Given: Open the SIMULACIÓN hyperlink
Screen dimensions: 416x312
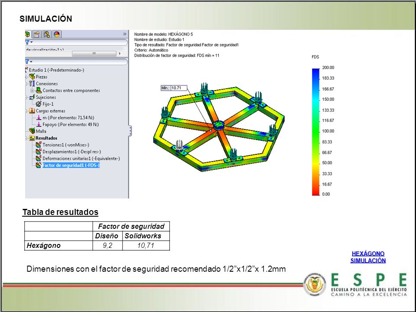Looking at the screenshot, I should 368,260.
